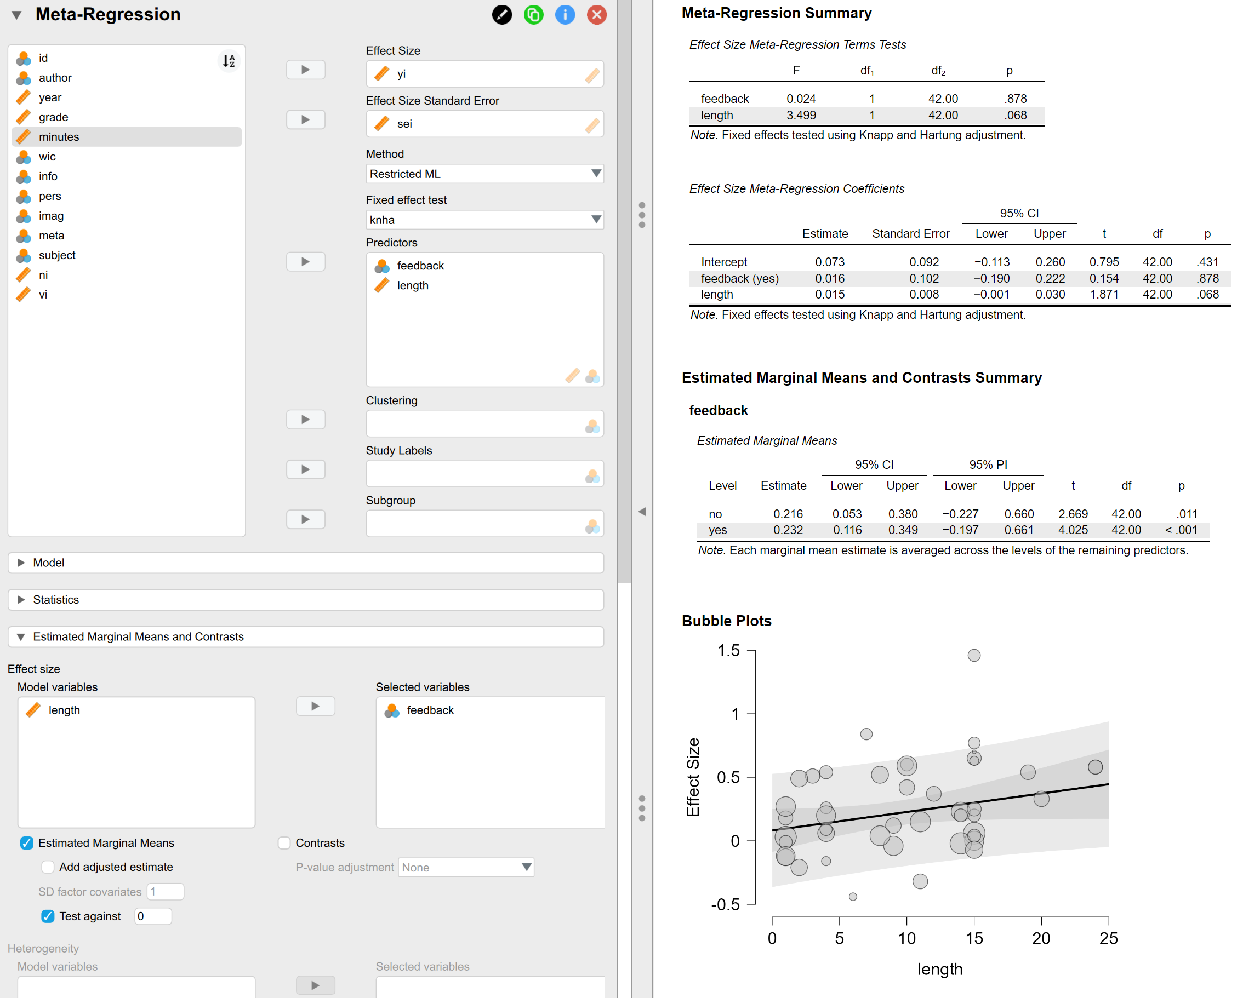1260x998 pixels.
Task: Tick the Contrasts checkbox
Action: pyautogui.click(x=284, y=842)
